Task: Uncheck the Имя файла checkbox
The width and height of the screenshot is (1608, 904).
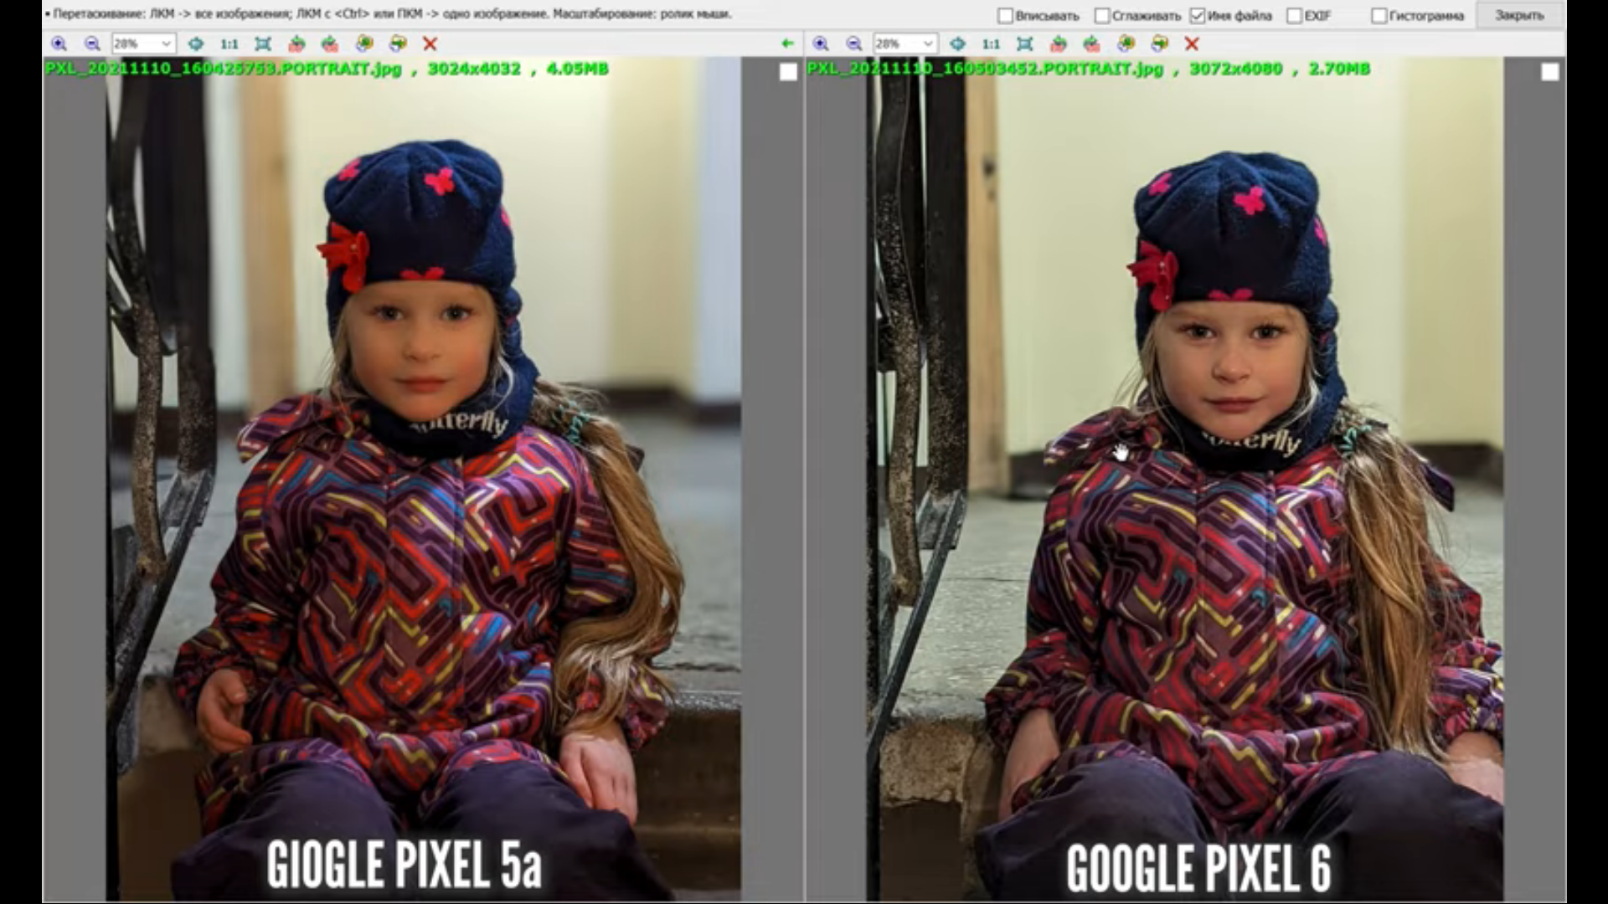Action: 1198,16
